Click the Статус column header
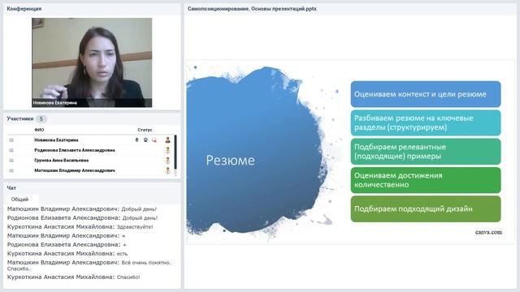This screenshot has width=520, height=292. point(145,130)
